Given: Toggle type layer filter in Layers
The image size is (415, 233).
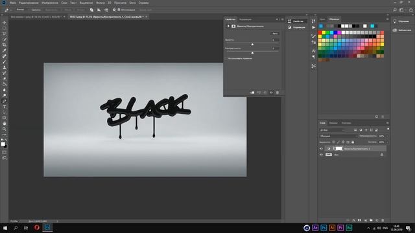Looking at the screenshot, I should 366,130.
